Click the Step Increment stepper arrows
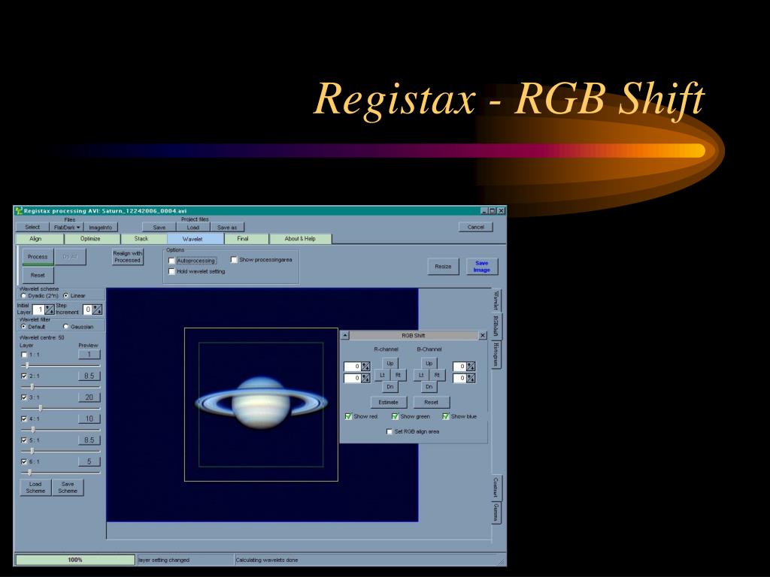The image size is (770, 577). [97, 310]
